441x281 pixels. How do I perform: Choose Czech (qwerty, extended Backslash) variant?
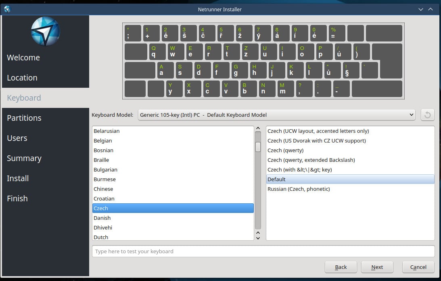350,160
